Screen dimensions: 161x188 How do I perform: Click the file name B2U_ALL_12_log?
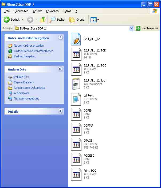click(x=94, y=80)
